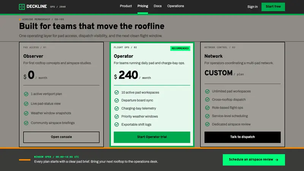Click the check icon beside Dedicated airspace review
304x171 pixels.
207,124
